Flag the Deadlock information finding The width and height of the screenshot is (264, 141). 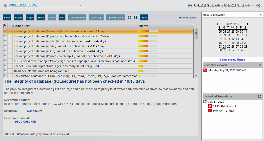coord(5,71)
